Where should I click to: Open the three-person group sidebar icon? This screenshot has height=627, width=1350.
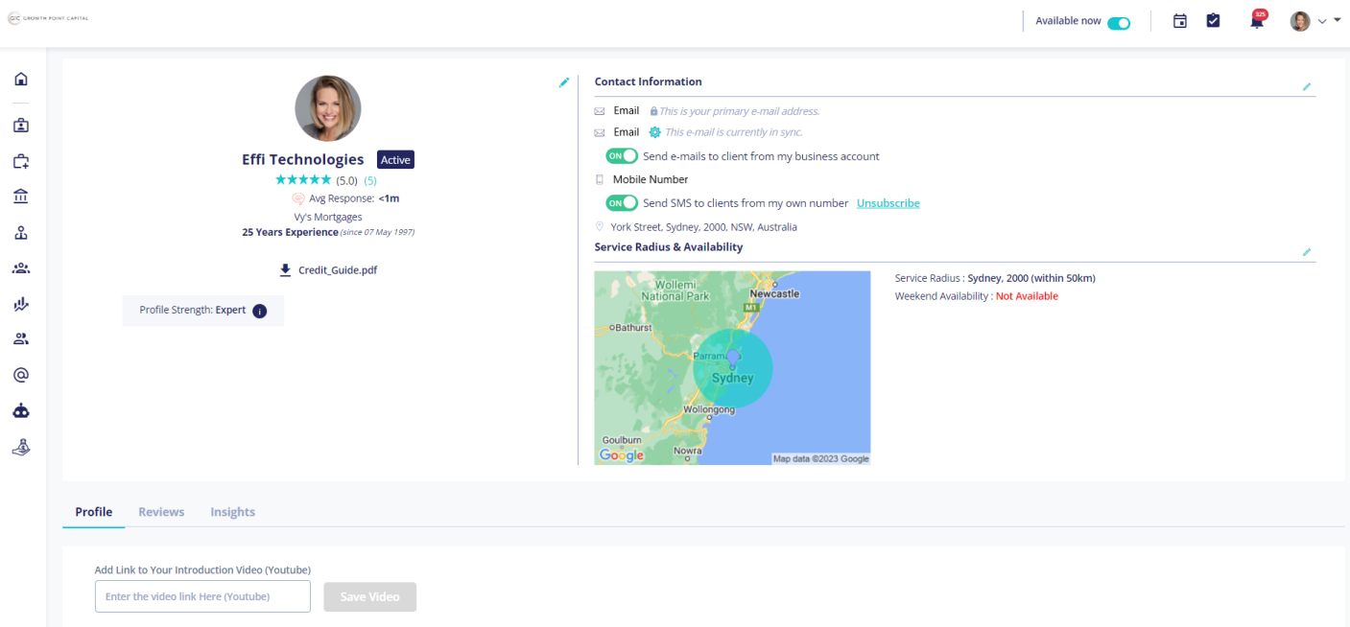[21, 268]
